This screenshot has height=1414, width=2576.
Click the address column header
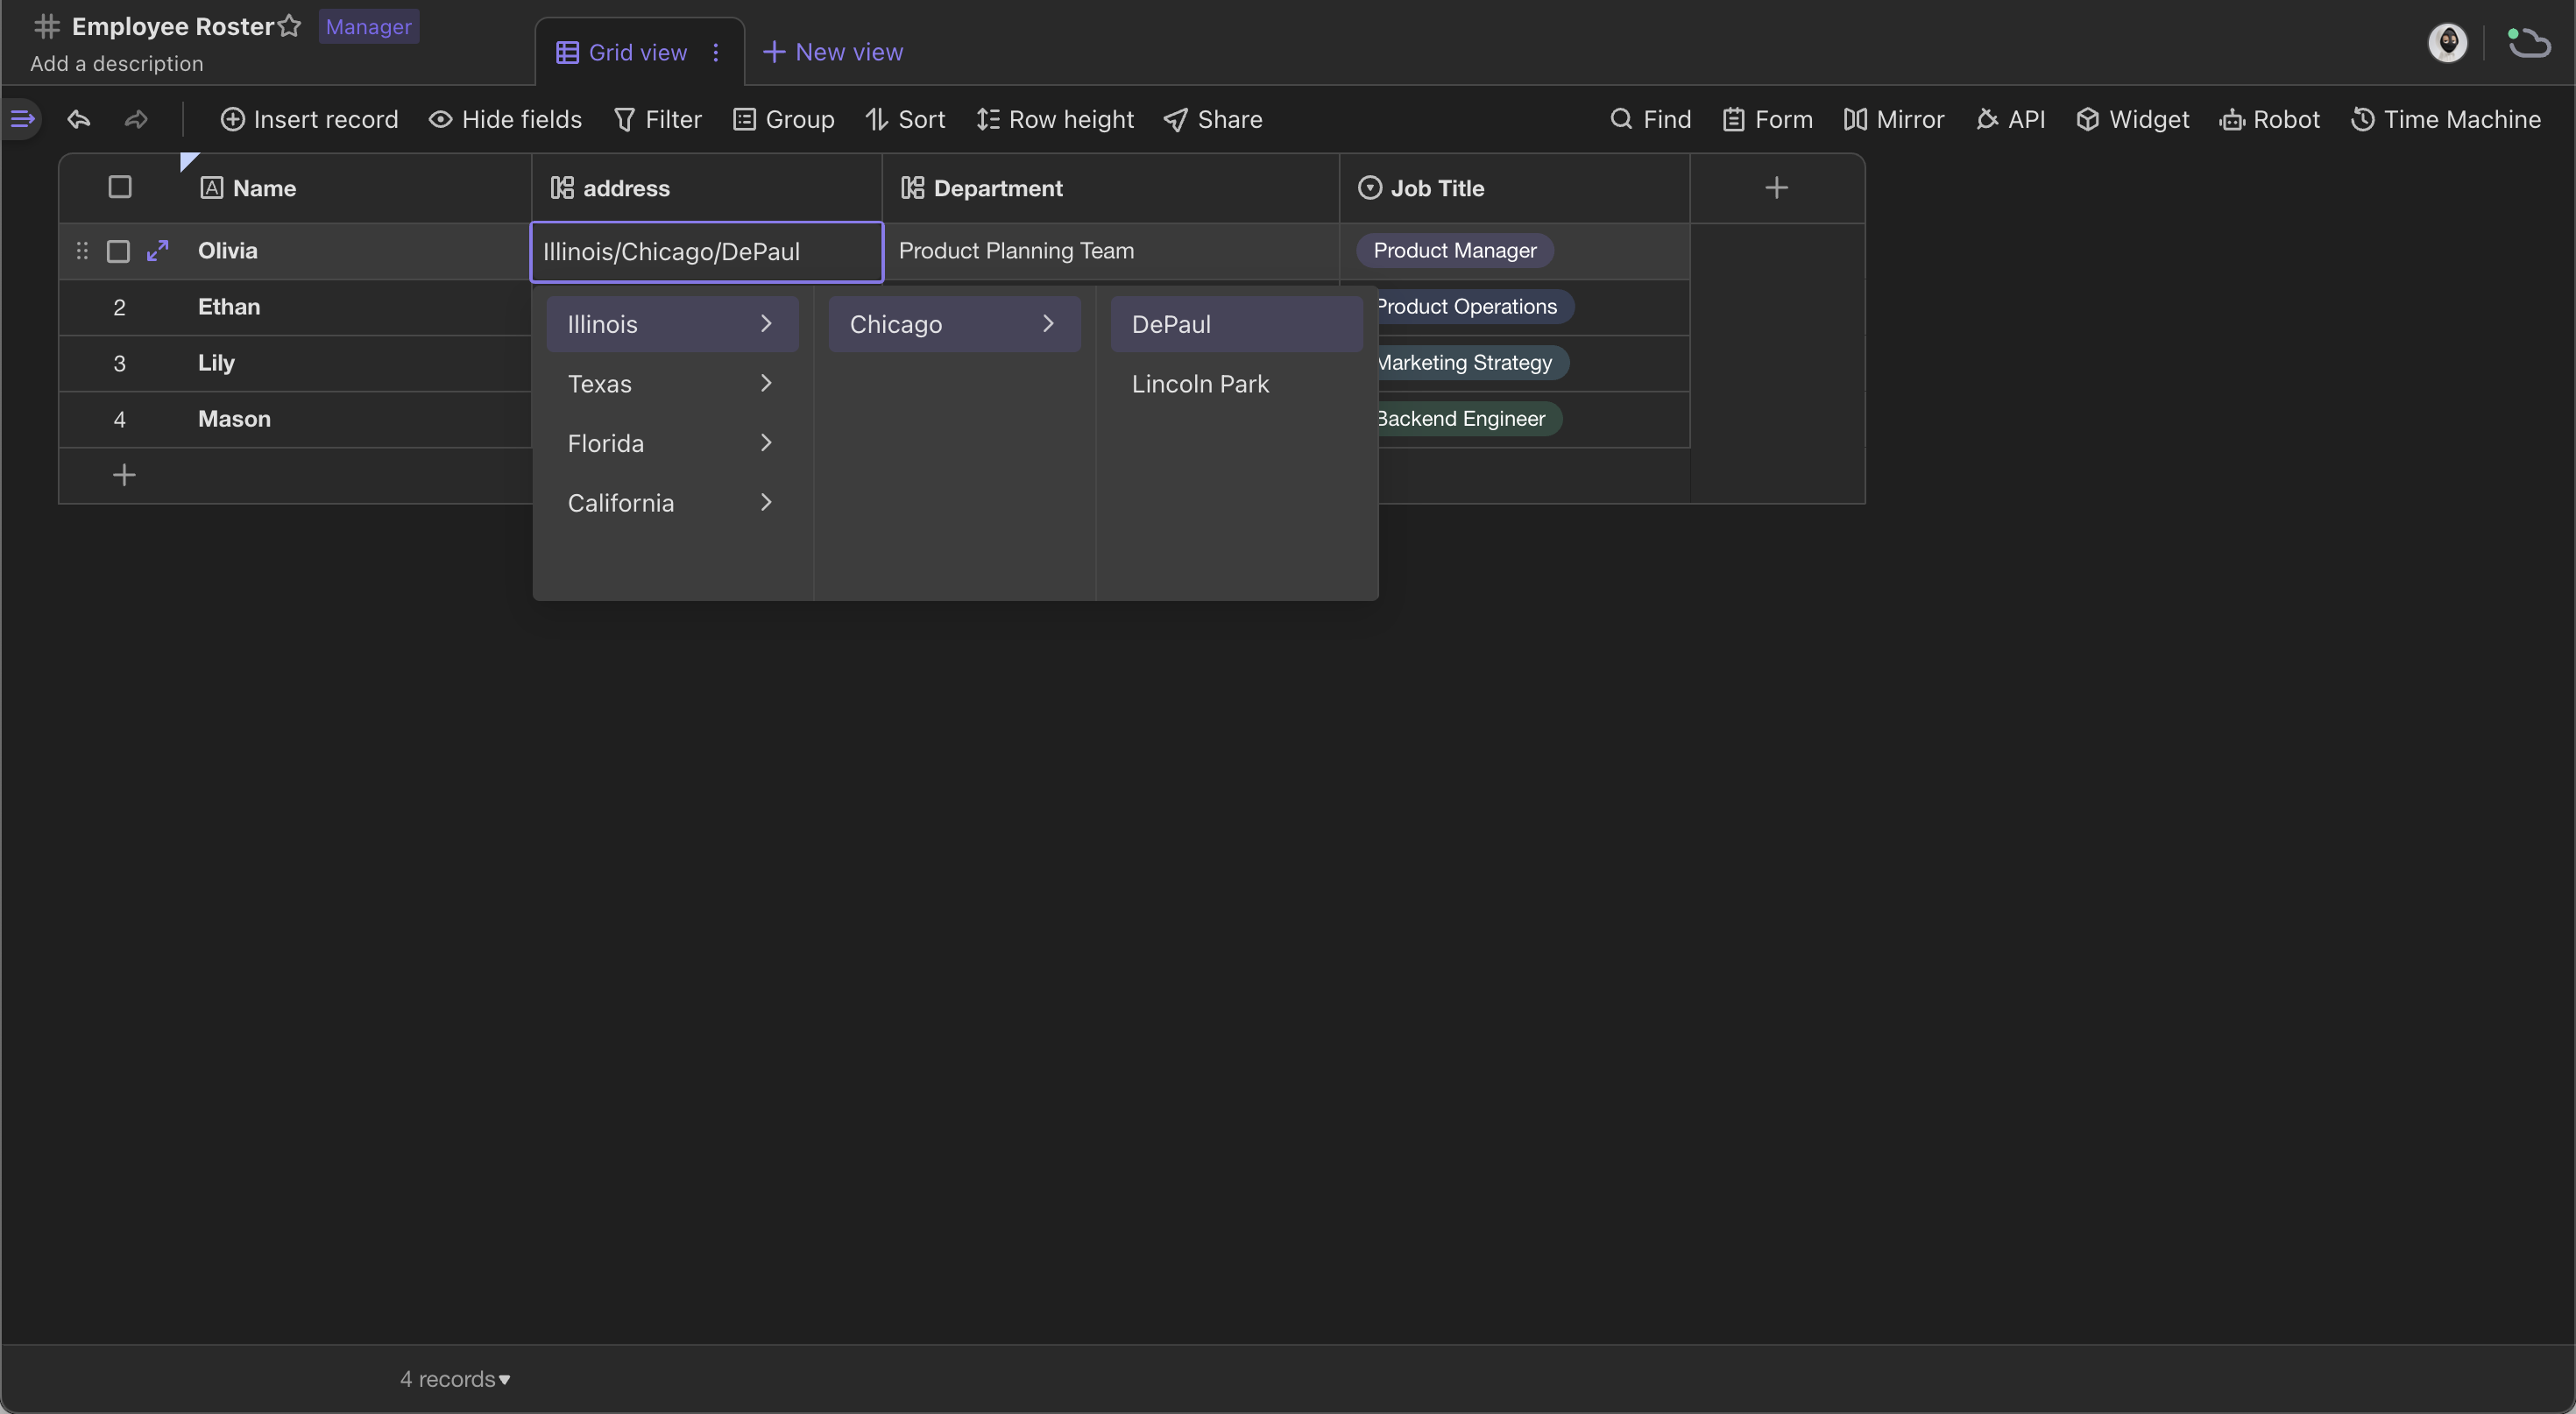coord(706,188)
